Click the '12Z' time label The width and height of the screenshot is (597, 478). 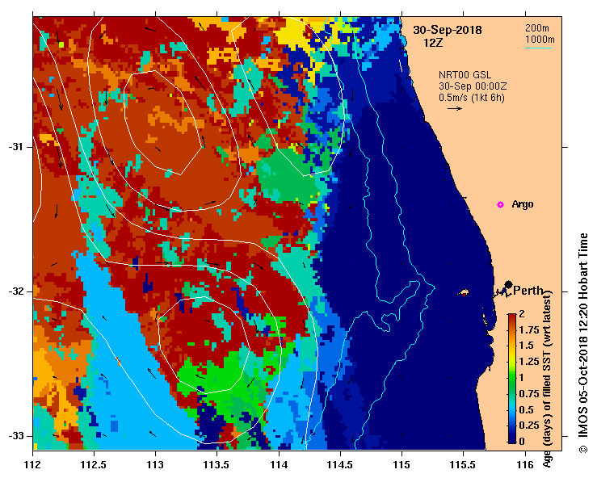pyautogui.click(x=433, y=43)
